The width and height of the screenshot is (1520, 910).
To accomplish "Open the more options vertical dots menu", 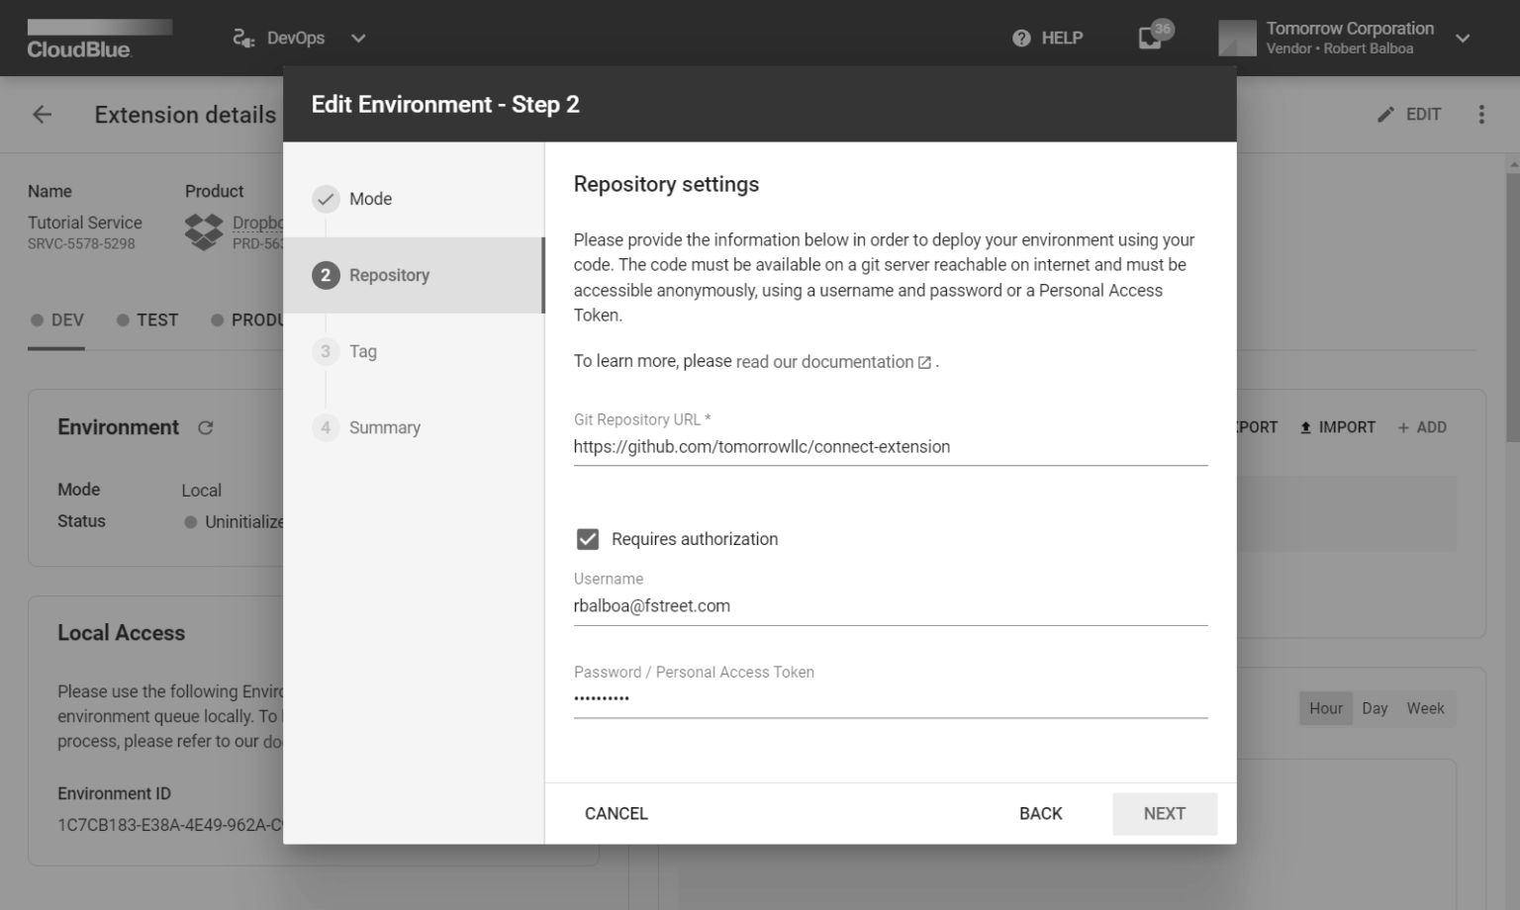I will (1481, 115).
